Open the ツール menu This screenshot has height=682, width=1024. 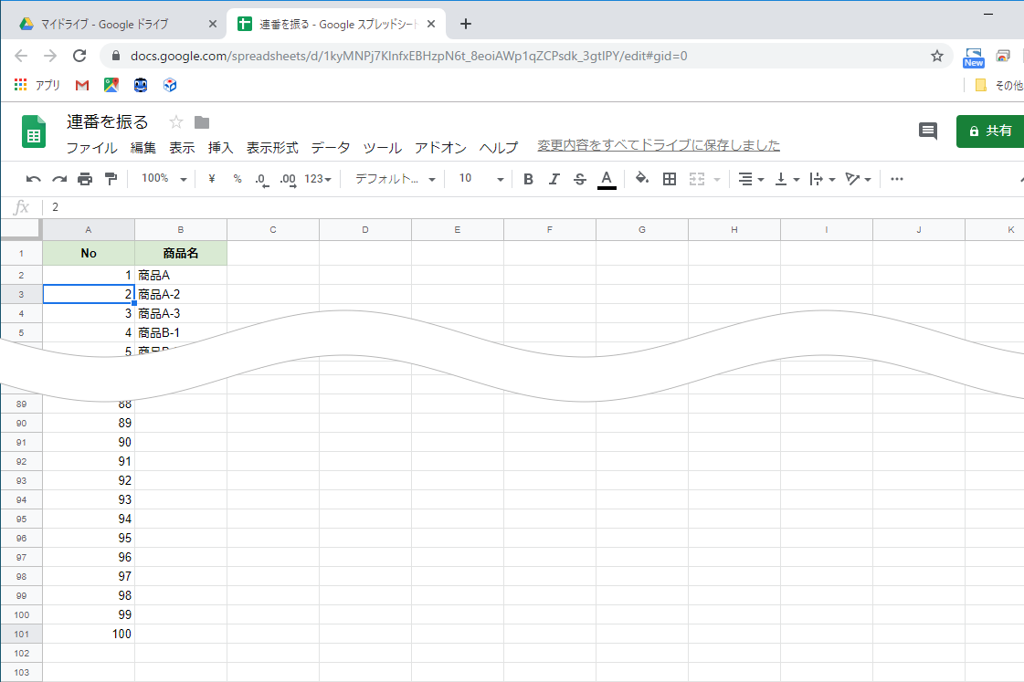(382, 148)
